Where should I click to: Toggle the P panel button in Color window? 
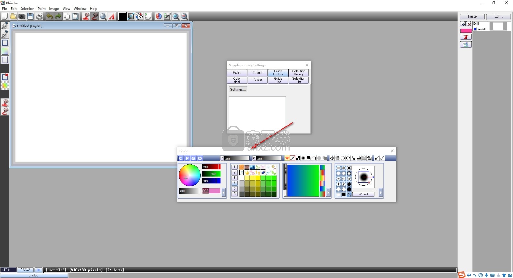point(187,158)
